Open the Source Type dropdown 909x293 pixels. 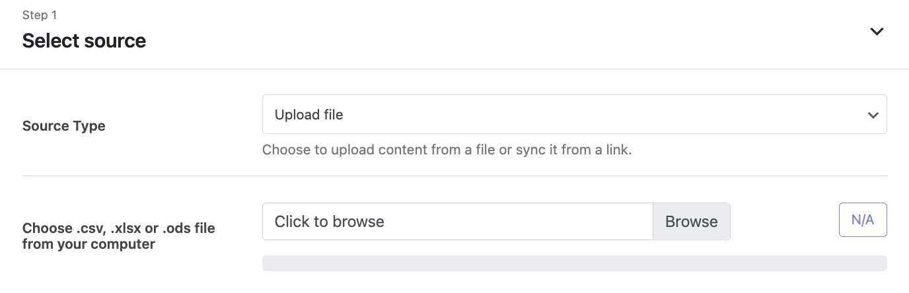click(x=573, y=115)
